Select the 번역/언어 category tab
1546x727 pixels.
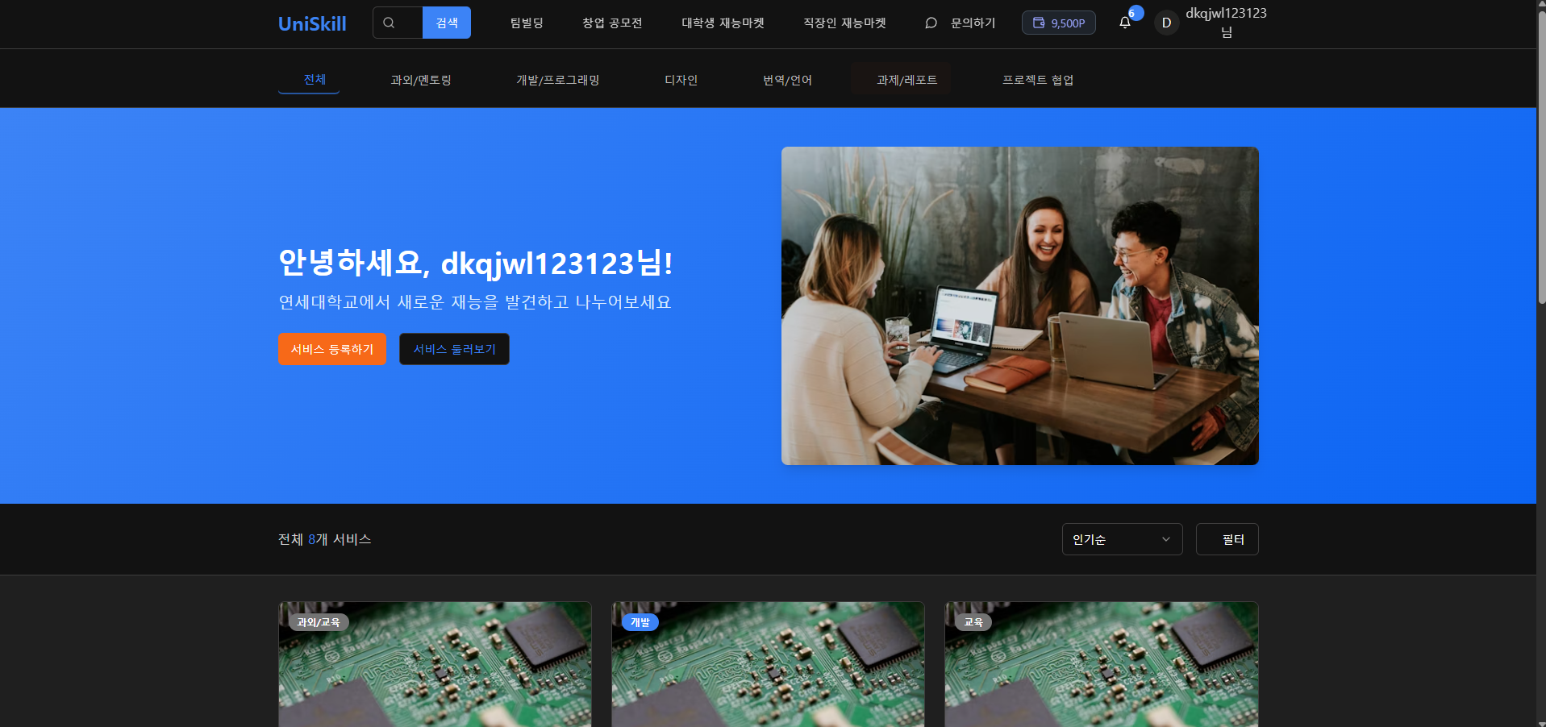click(787, 80)
